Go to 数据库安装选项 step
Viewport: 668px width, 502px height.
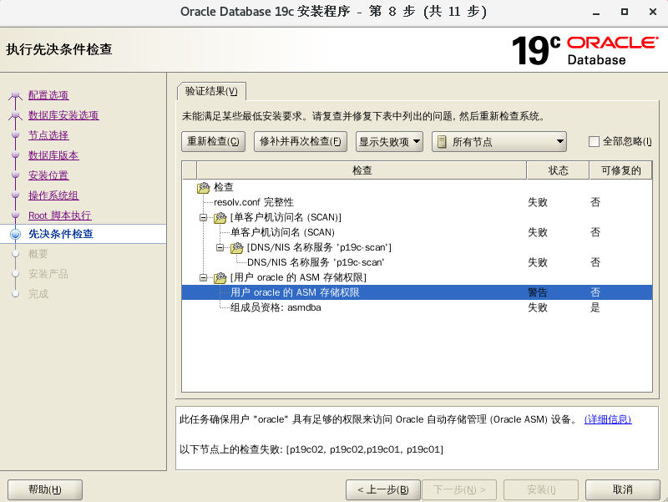(x=63, y=115)
